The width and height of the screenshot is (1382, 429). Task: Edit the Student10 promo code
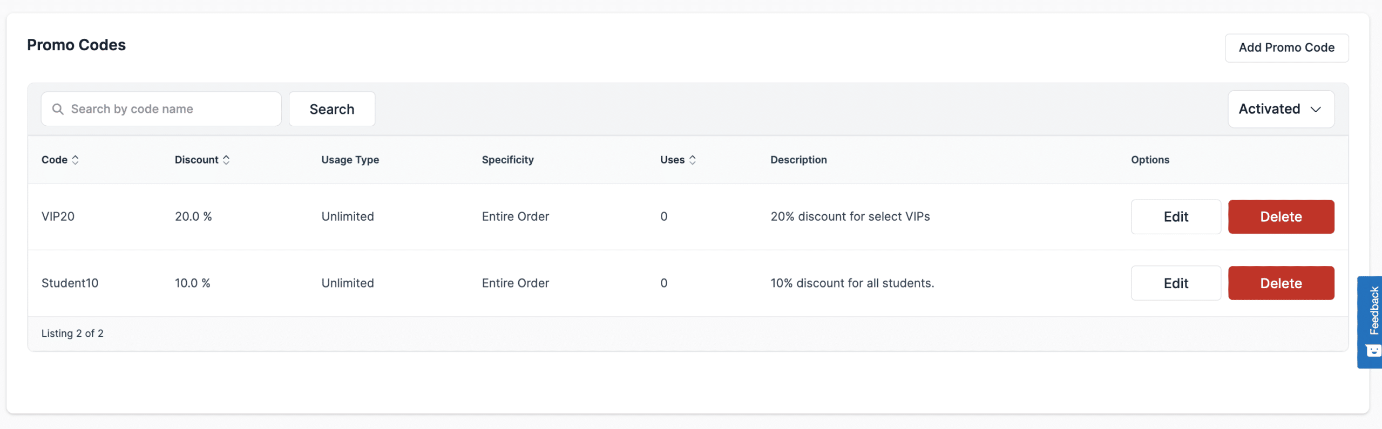click(1175, 283)
